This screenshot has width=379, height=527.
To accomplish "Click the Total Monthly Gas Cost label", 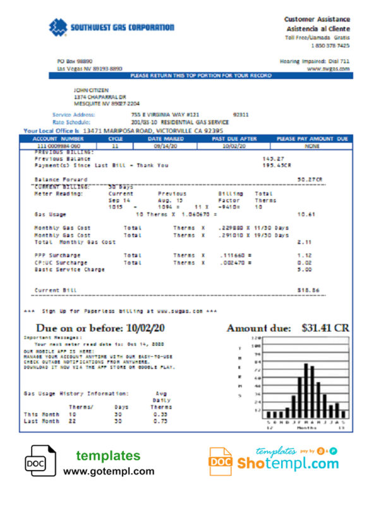I will tap(75, 242).
